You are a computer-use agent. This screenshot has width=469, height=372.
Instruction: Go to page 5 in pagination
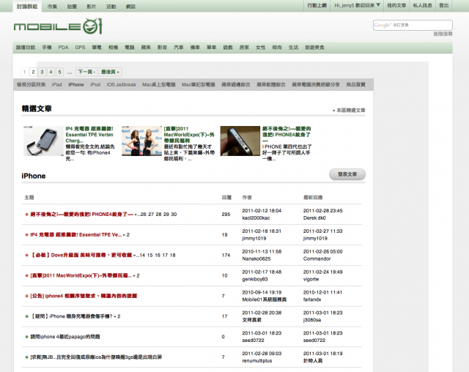click(x=59, y=72)
